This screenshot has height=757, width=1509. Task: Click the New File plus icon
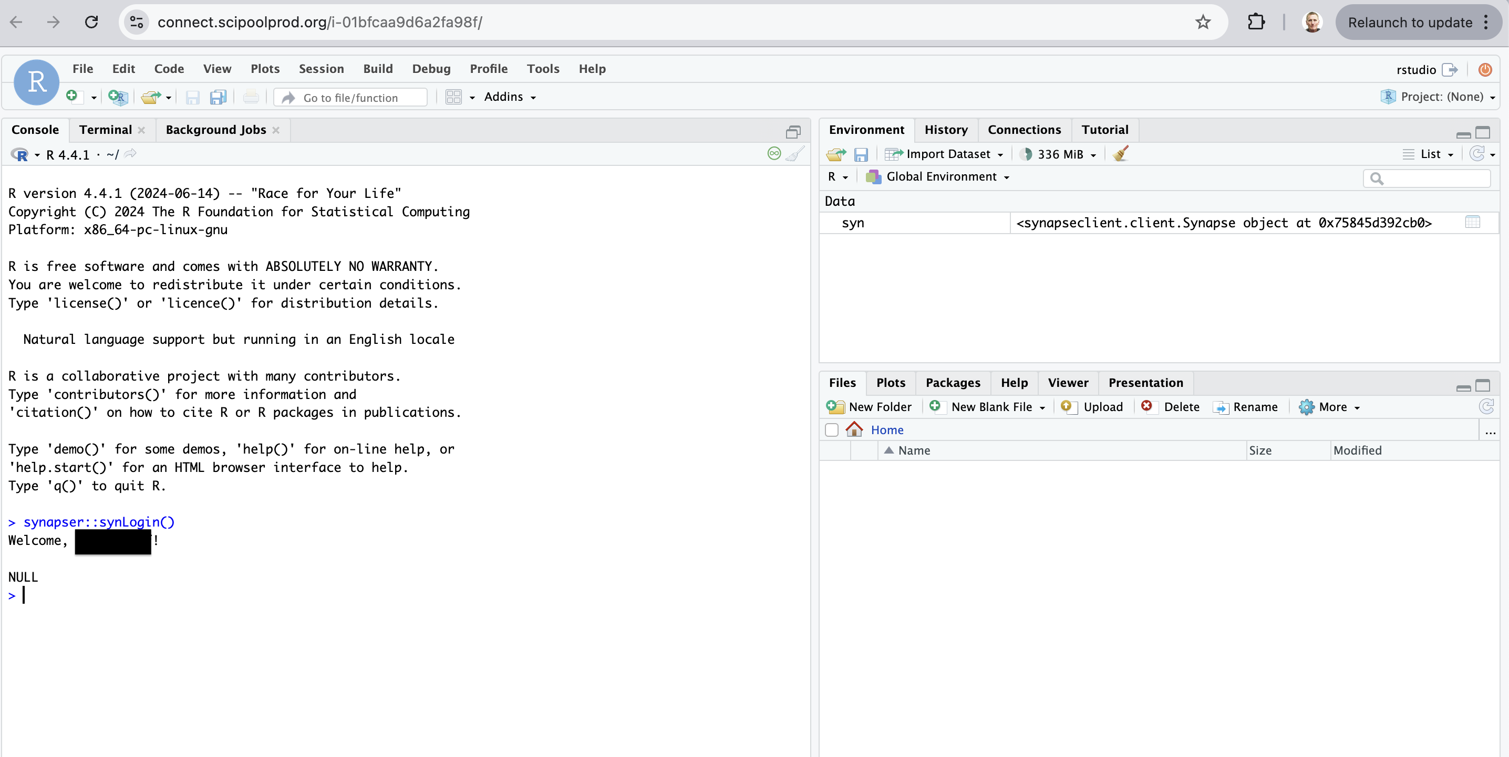72,96
